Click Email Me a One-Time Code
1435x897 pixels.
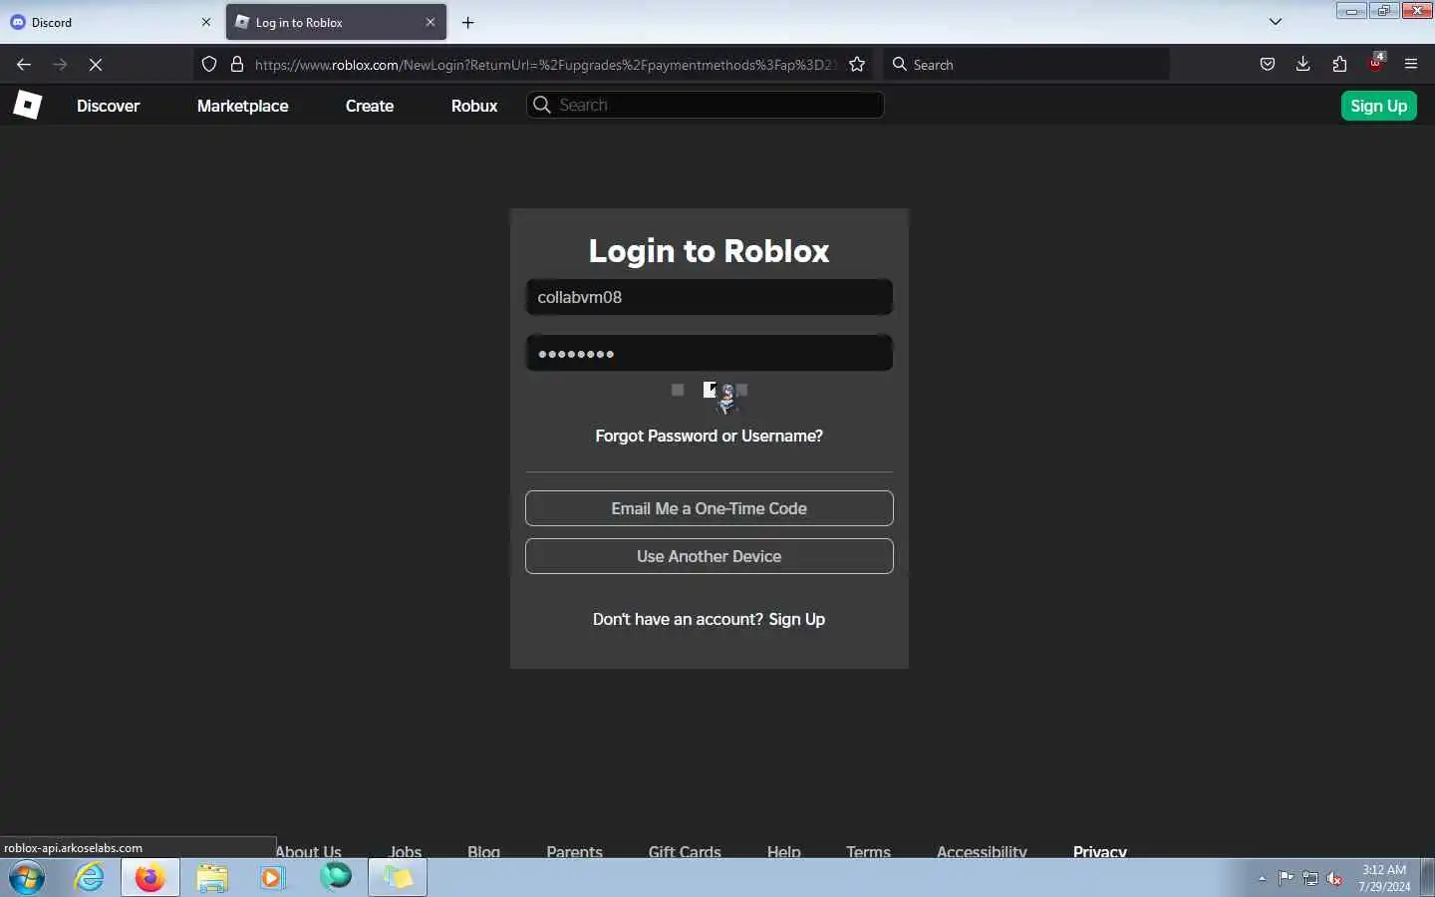coord(710,508)
